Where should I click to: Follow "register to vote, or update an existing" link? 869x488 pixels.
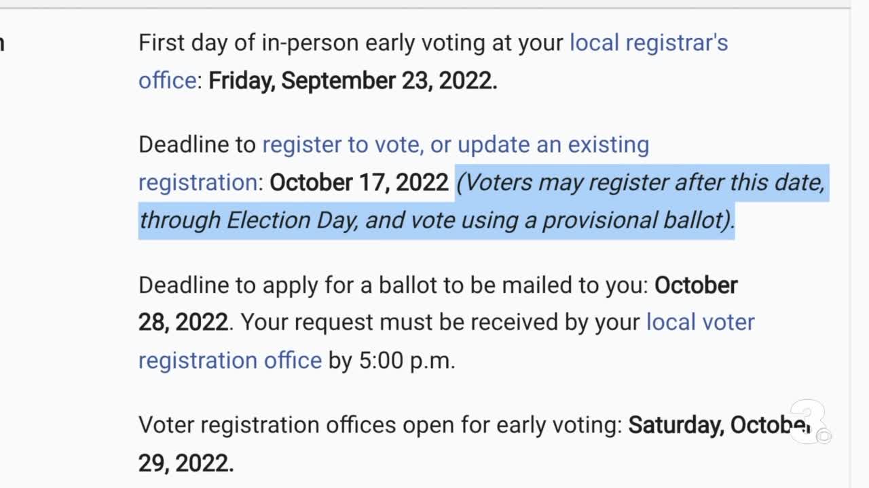point(456,144)
